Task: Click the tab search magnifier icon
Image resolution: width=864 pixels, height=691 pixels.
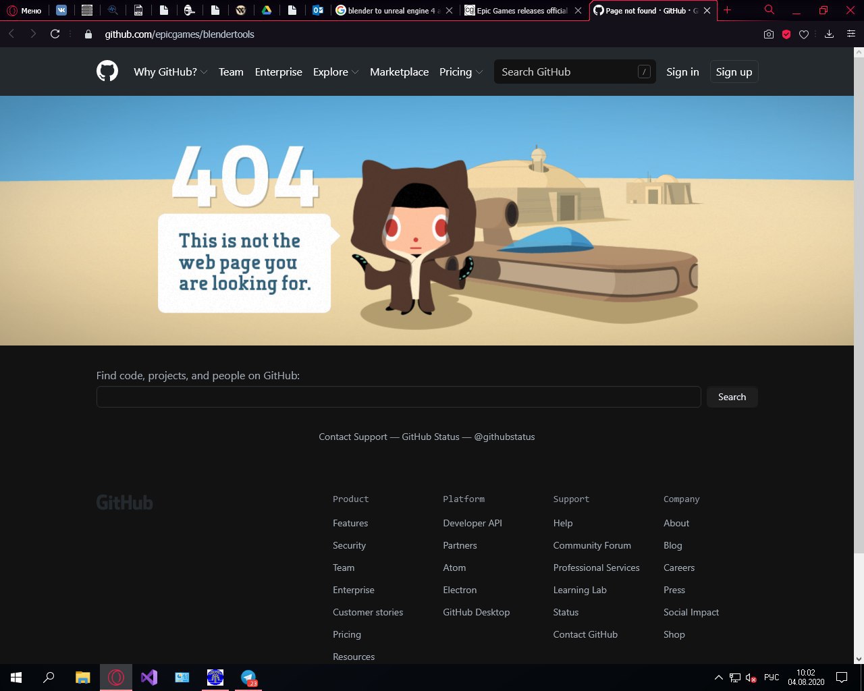Action: pyautogui.click(x=769, y=10)
